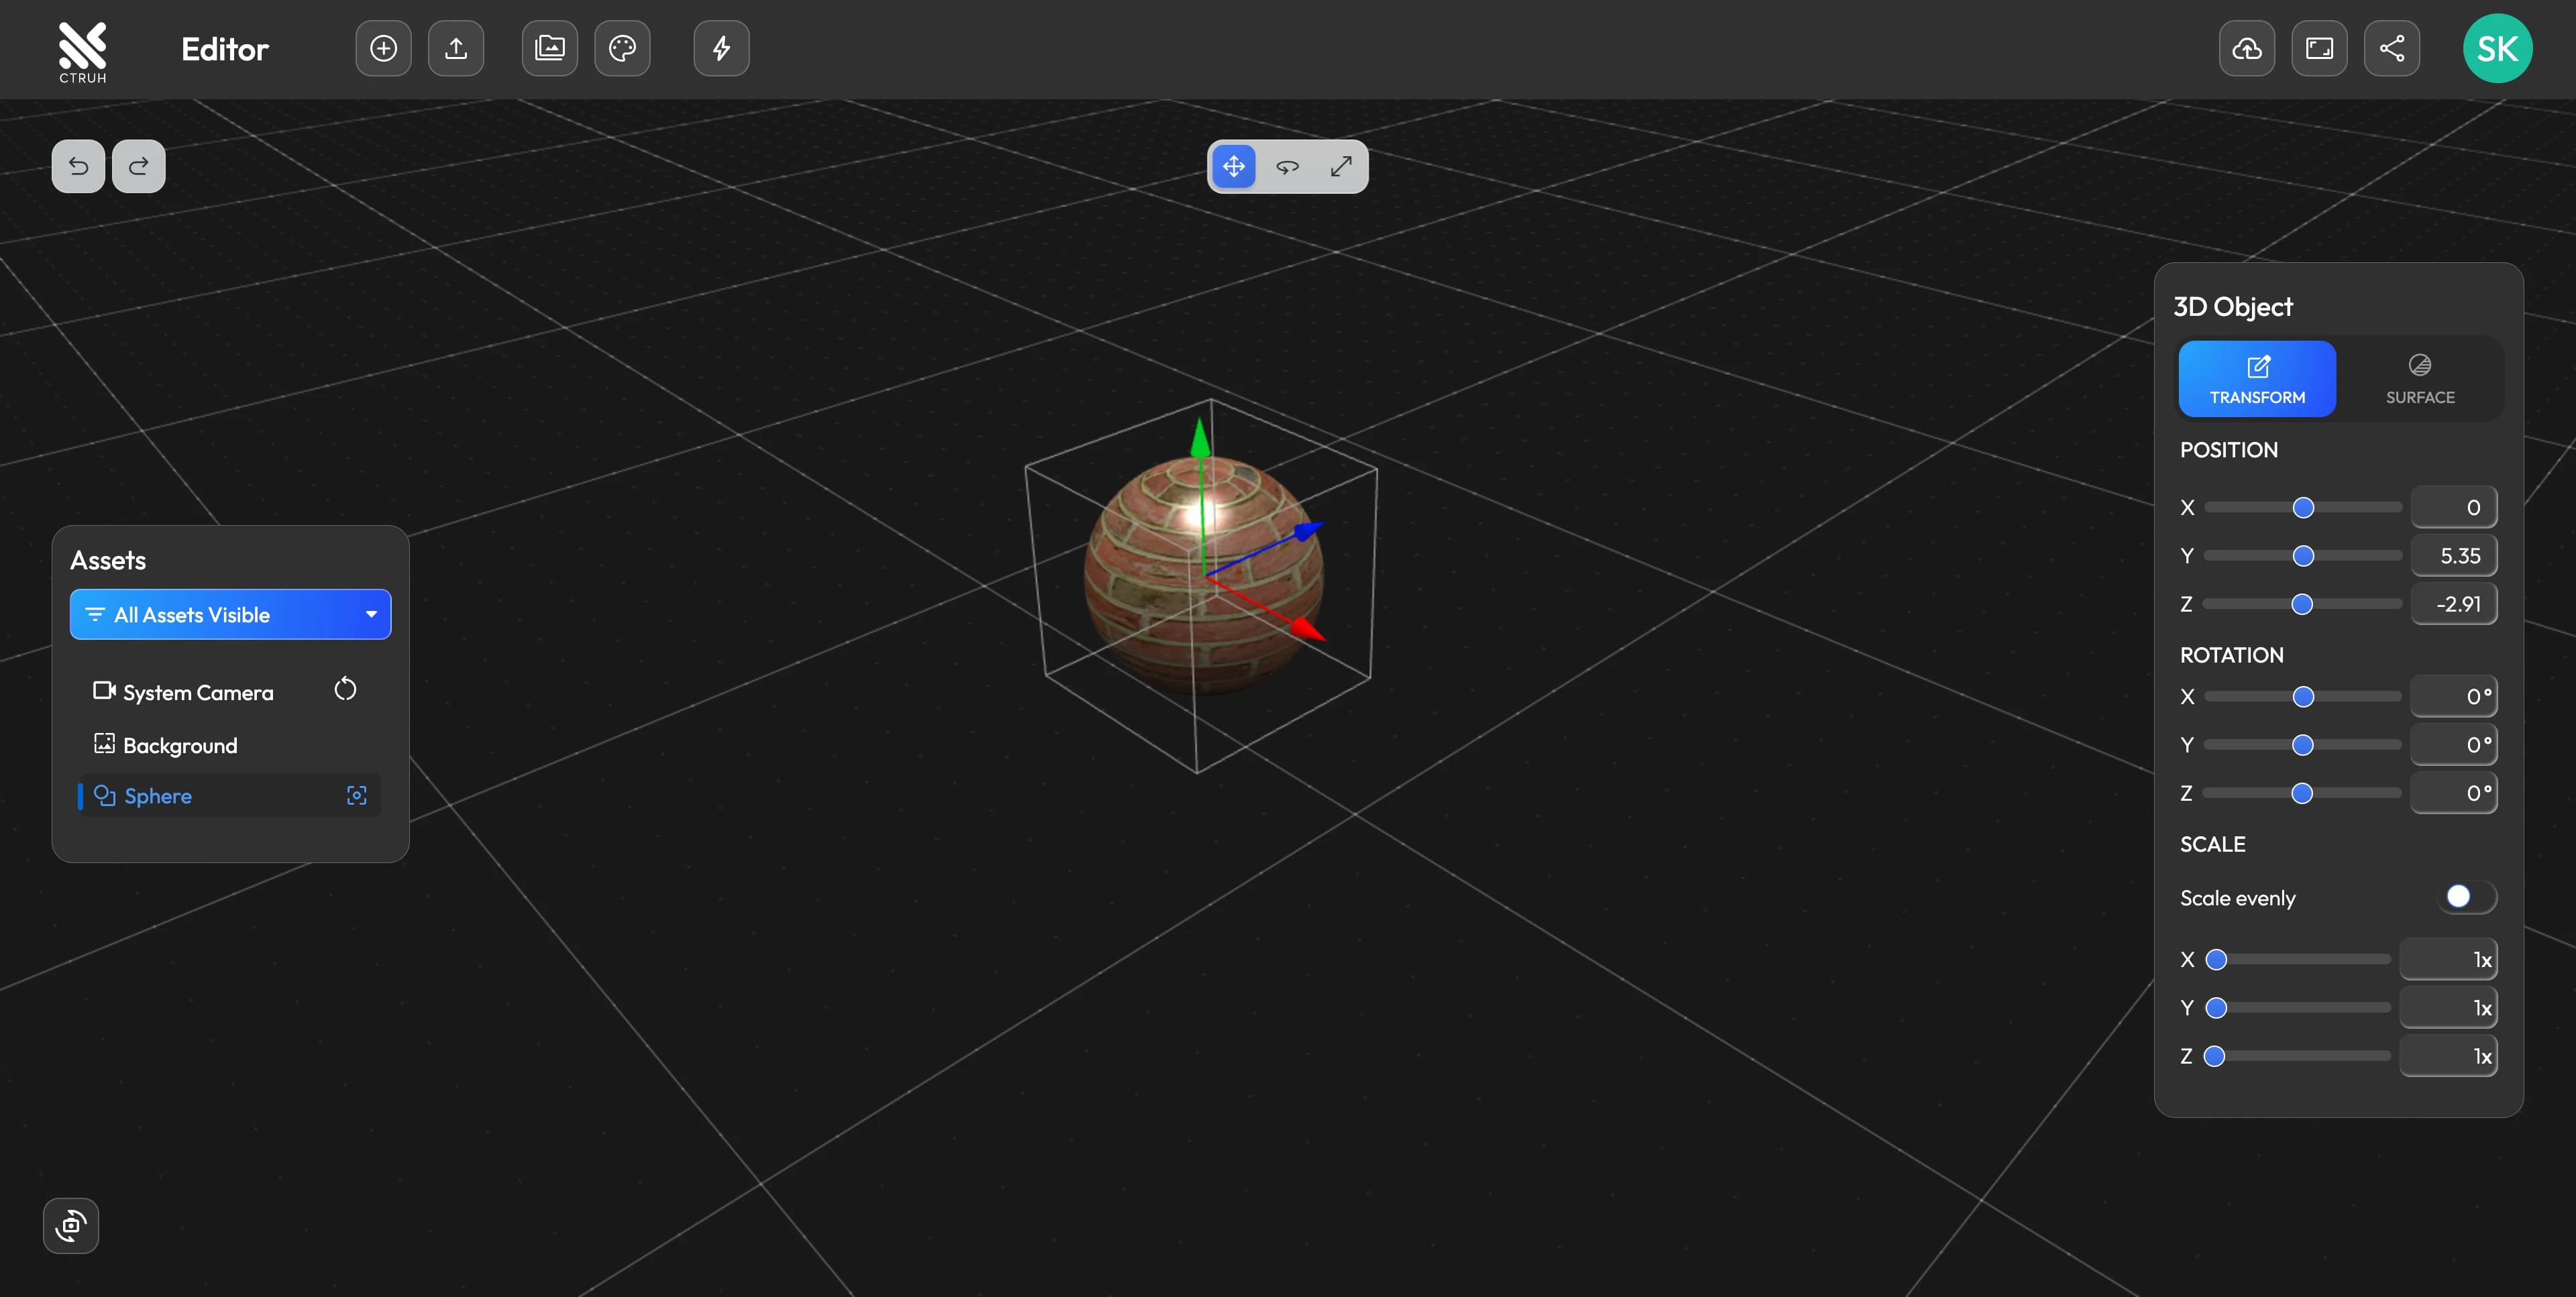Open the color palette icon
The height and width of the screenshot is (1297, 2576).
click(622, 48)
